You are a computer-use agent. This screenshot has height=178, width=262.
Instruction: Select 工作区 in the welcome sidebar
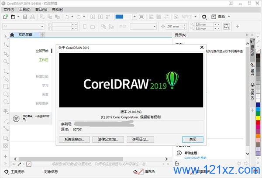[x=44, y=60]
